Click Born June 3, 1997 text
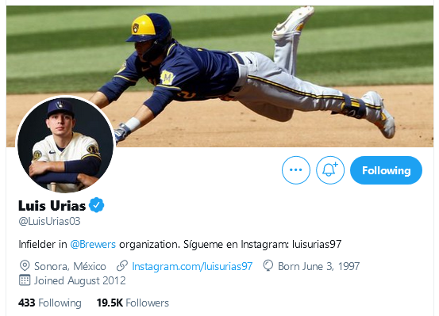Viewport: 439px width, 316px height. (318, 266)
